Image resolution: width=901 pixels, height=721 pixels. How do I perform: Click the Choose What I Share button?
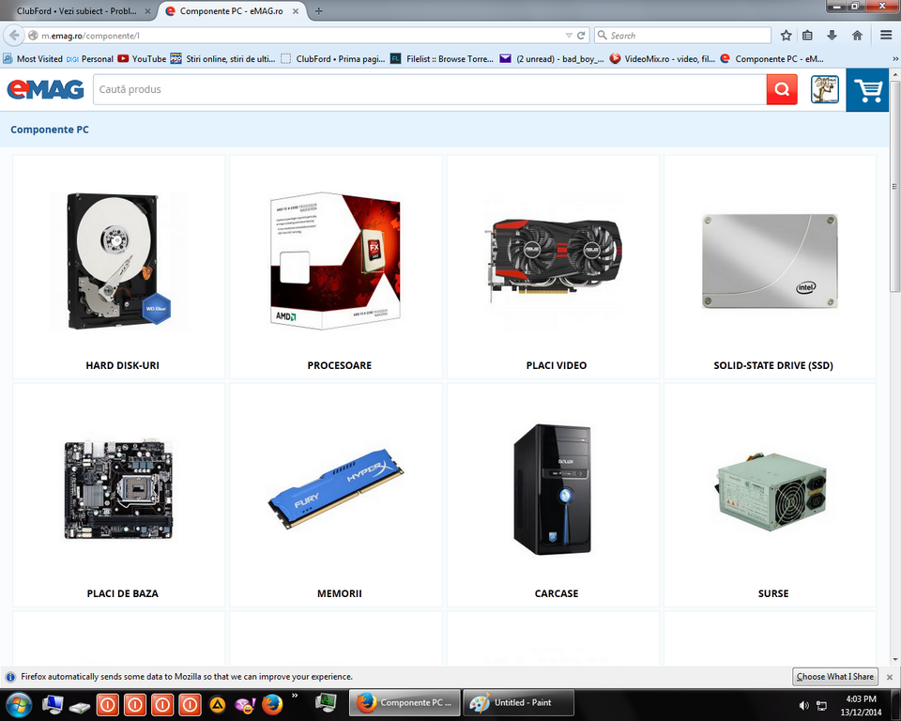point(834,676)
